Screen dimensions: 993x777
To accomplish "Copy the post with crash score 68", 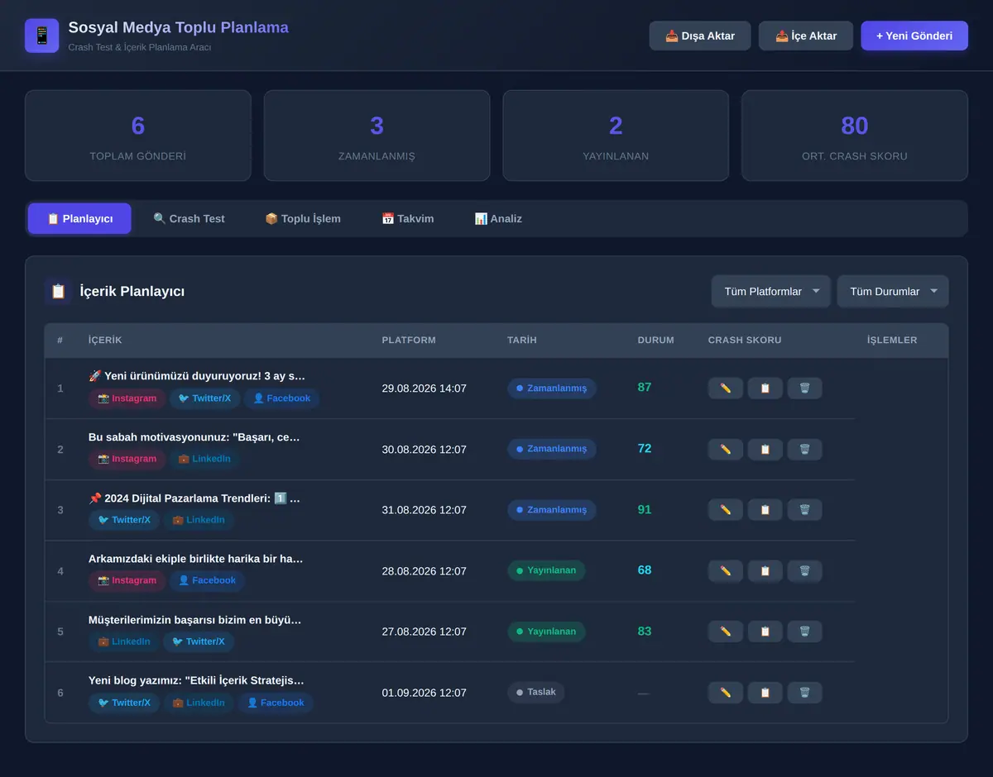I will coord(765,571).
